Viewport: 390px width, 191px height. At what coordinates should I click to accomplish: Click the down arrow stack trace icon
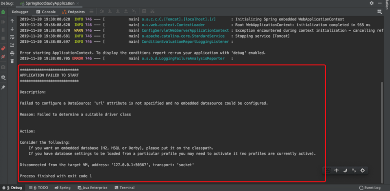pos(12,29)
